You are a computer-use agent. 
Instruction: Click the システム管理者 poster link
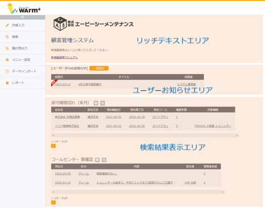point(187,84)
